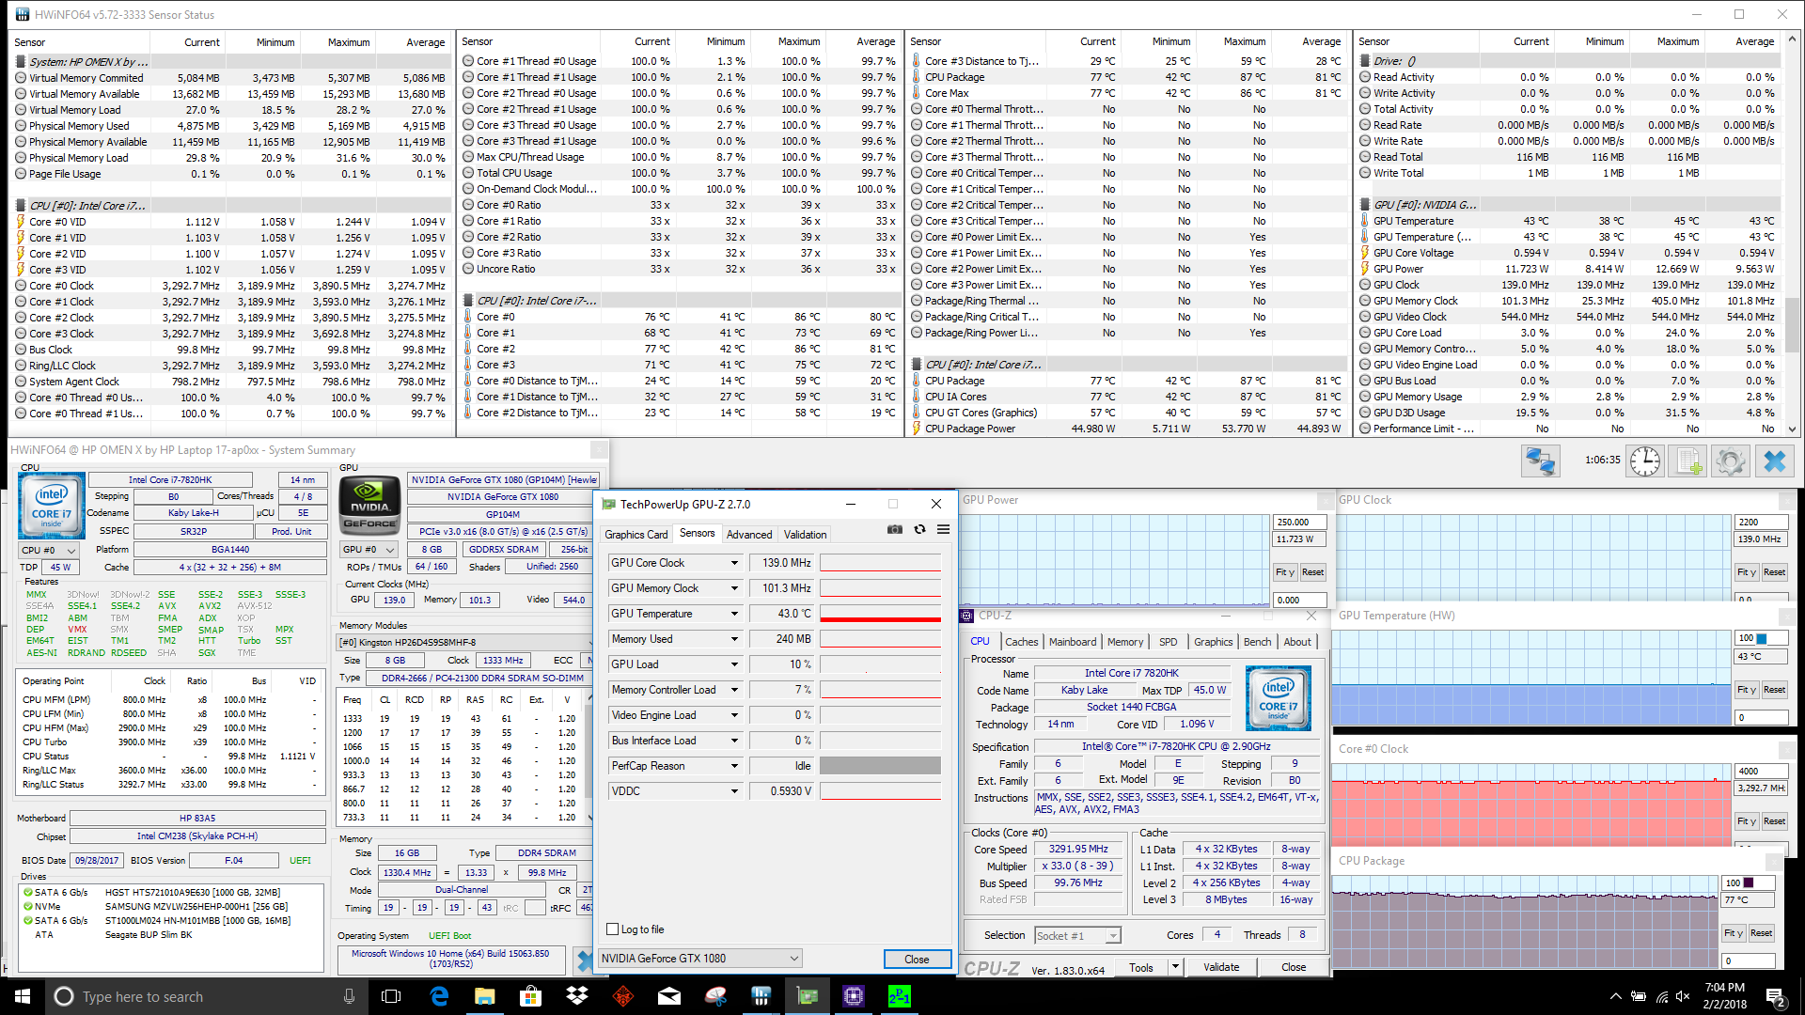Image resolution: width=1805 pixels, height=1015 pixels.
Task: Click the 250.000 GPU Power max field
Action: click(x=1299, y=523)
